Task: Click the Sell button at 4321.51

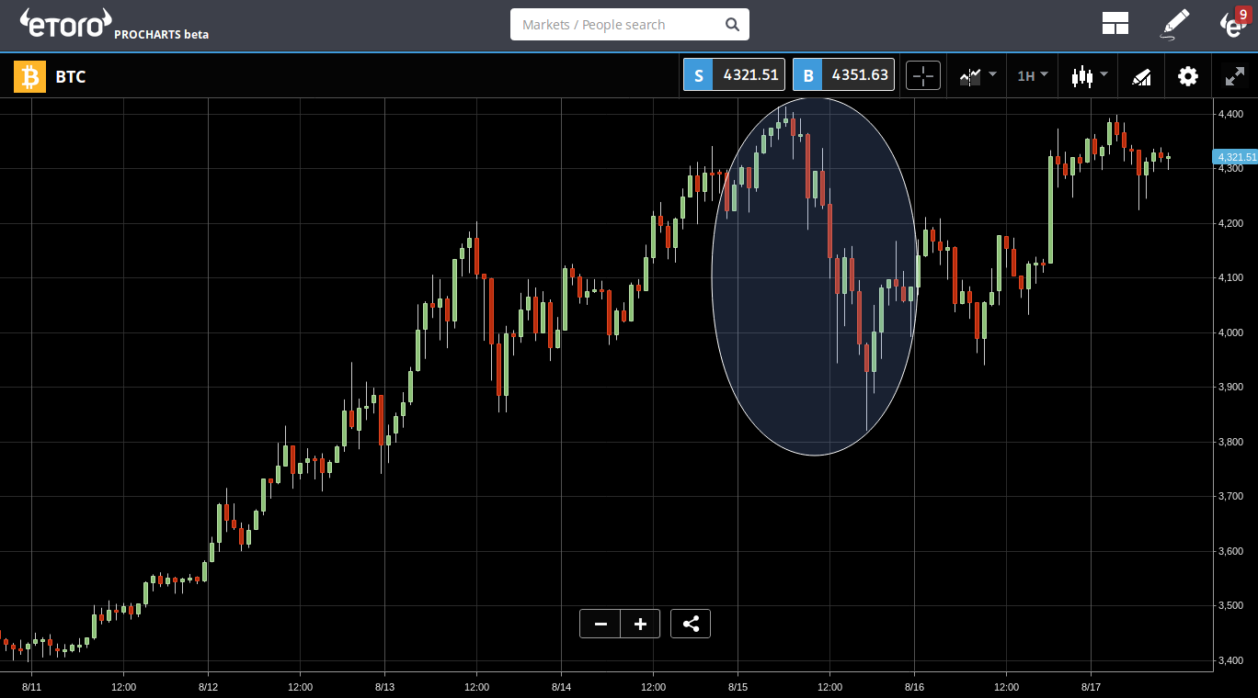Action: pyautogui.click(x=734, y=75)
